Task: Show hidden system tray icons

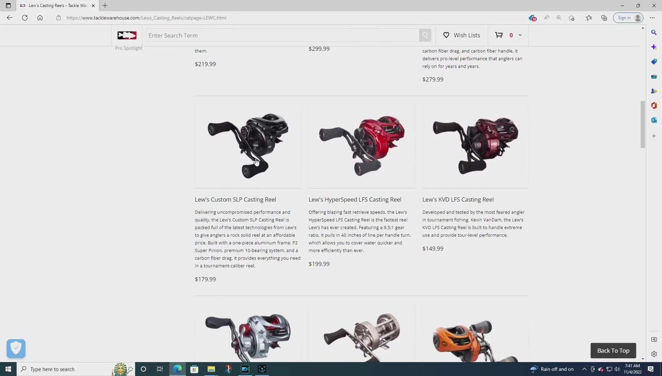Action: tap(584, 369)
